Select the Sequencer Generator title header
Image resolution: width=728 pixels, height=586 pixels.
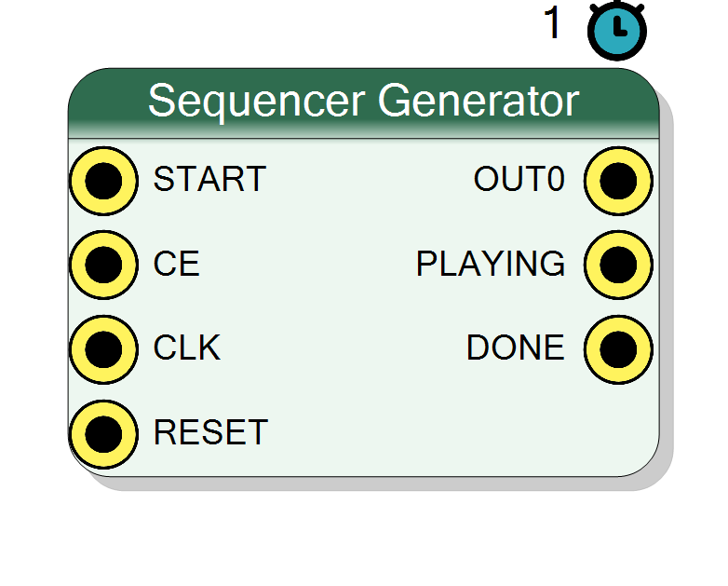coord(364,103)
